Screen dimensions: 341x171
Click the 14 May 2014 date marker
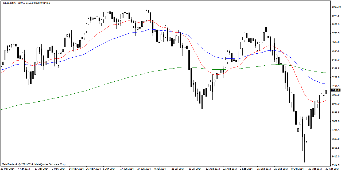point(76,169)
